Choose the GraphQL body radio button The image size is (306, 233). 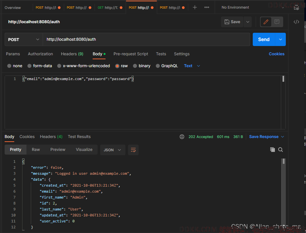pyautogui.click(x=158, y=66)
